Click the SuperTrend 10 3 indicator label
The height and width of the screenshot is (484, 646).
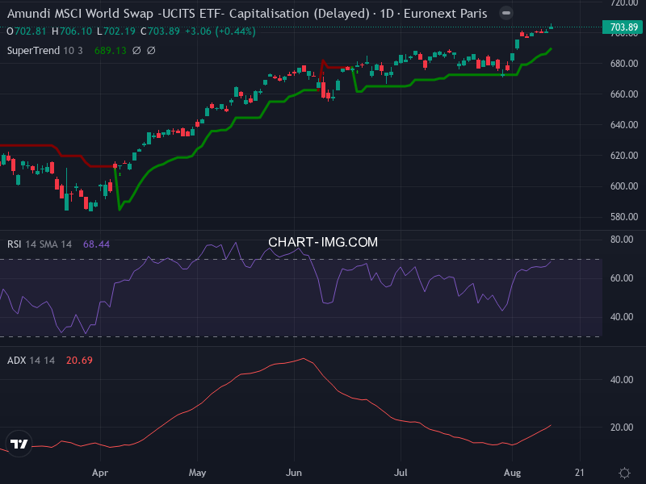[x=45, y=51]
